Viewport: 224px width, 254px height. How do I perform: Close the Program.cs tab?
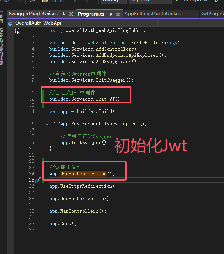118,14
